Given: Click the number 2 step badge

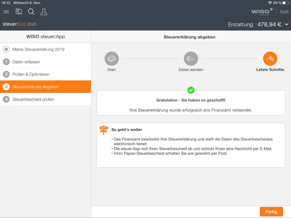Looking at the screenshot, I should 6,74.
